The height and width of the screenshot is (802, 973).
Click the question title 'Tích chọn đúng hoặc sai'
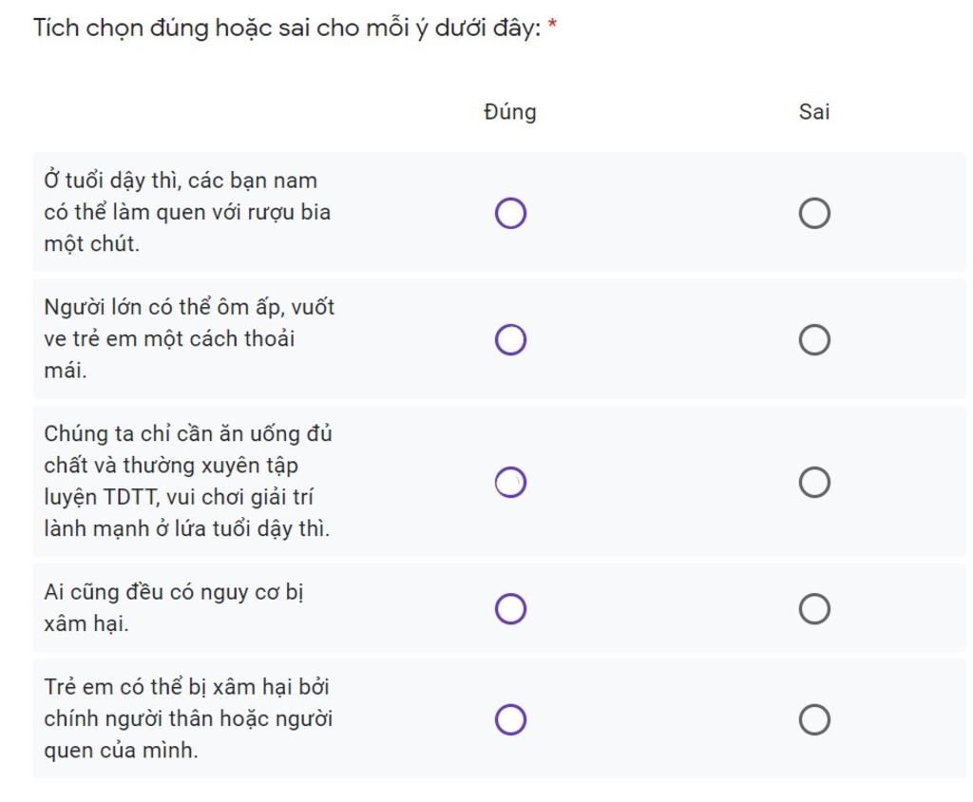pyautogui.click(x=287, y=29)
